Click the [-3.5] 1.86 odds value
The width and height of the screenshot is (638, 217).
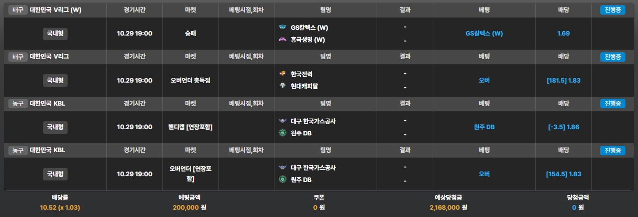coord(564,127)
